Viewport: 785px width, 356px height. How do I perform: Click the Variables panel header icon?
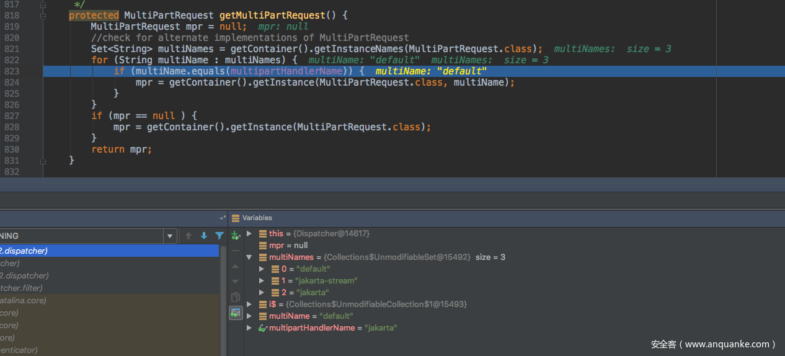tap(235, 218)
